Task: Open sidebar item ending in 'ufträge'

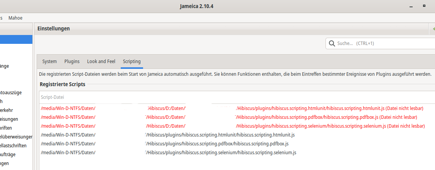Action: 8,155
